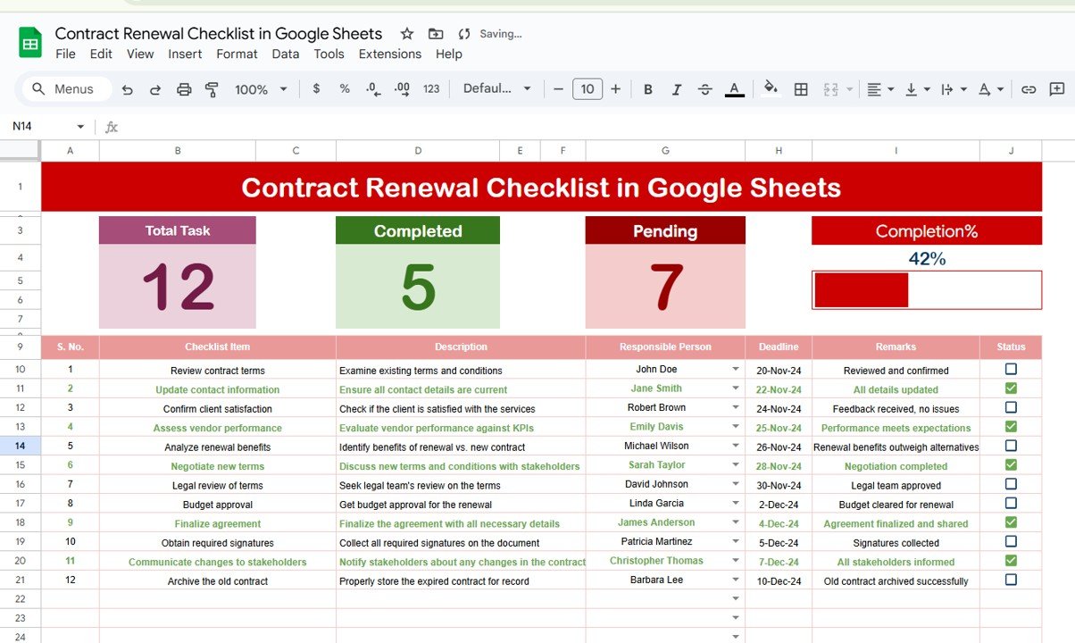Star this spreadsheet document
The width and height of the screenshot is (1075, 643).
[407, 34]
